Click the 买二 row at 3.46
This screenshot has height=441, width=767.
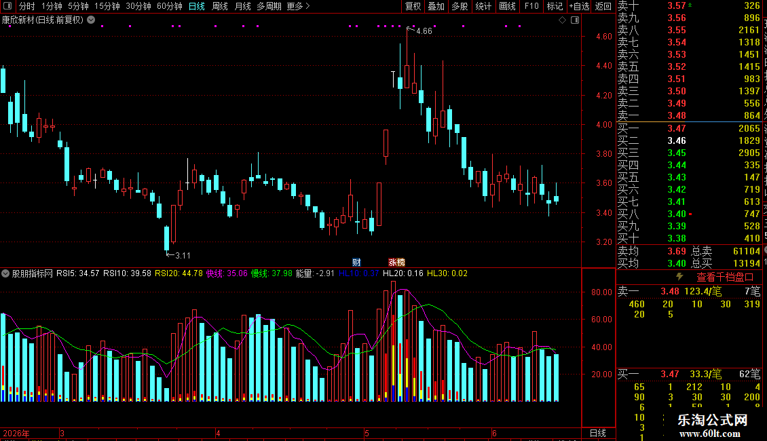[689, 140]
